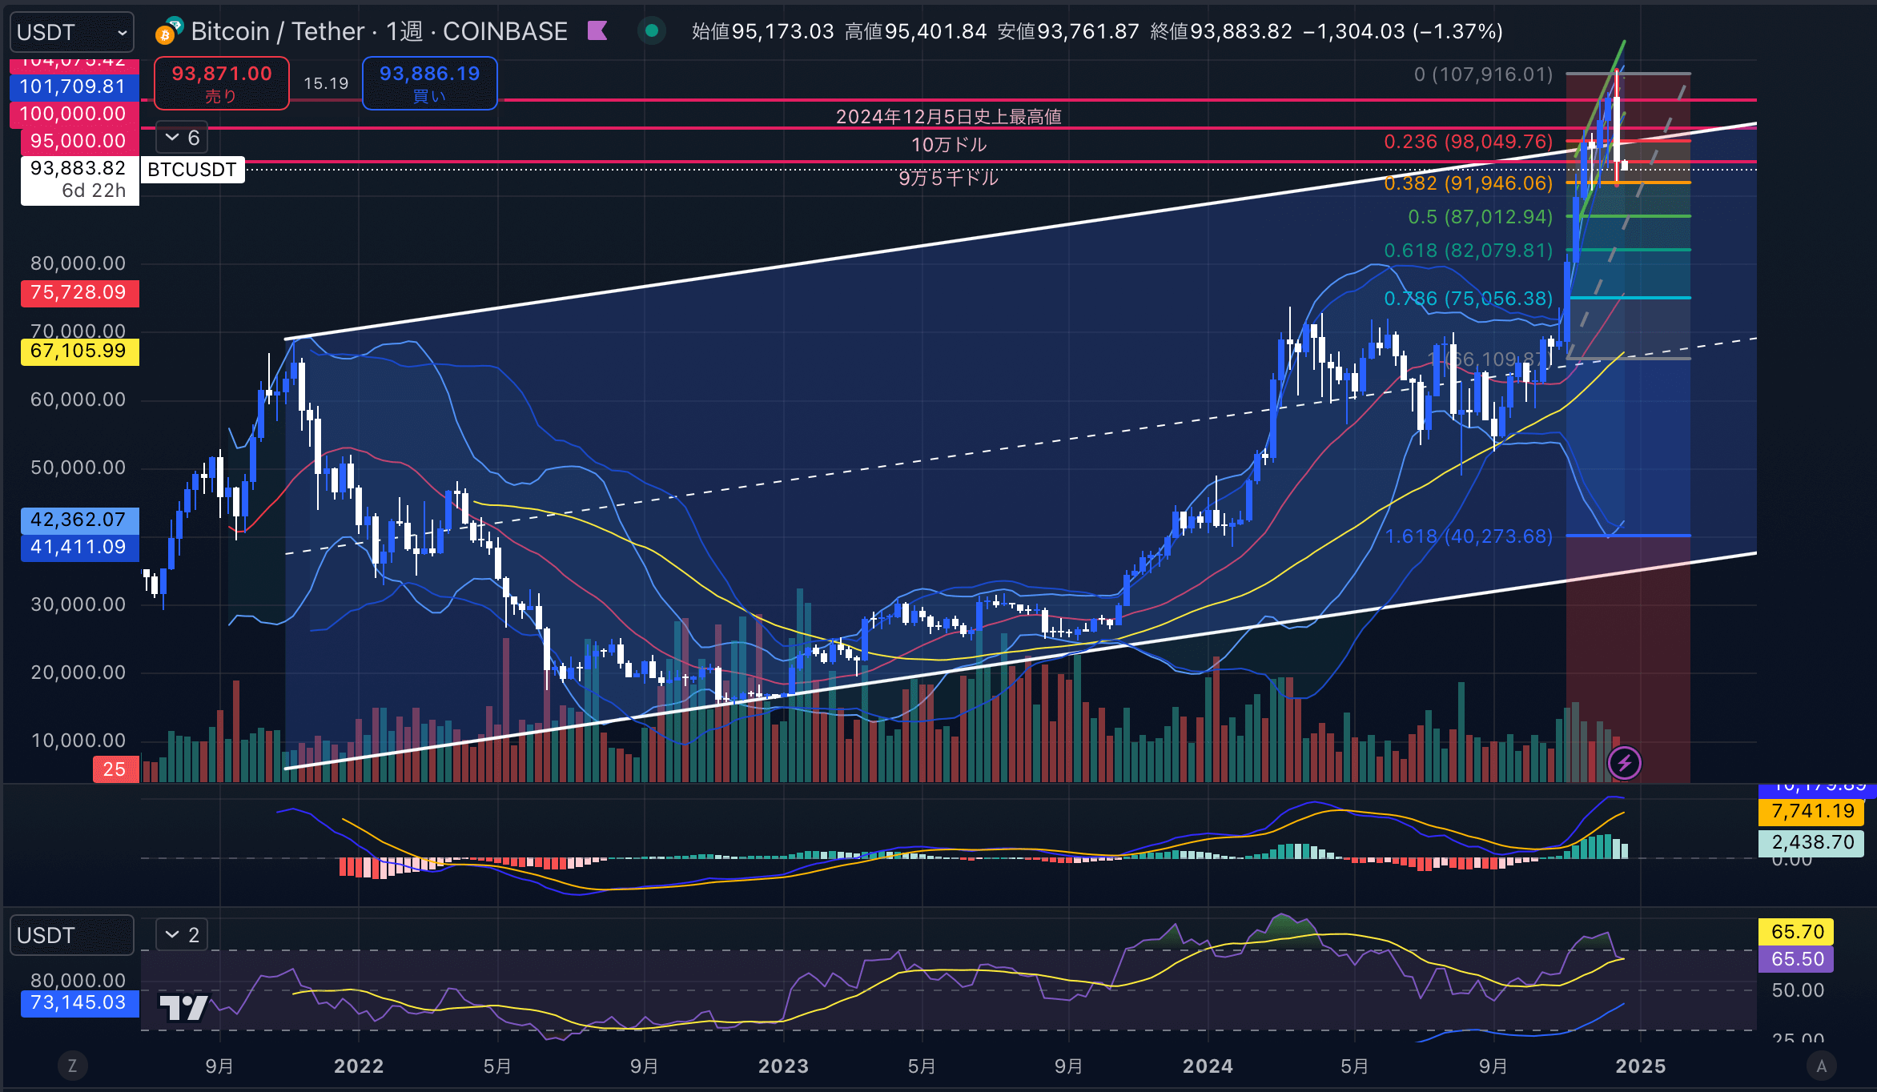Click the 6d 22h countdown label
1877x1092 pixels.
pos(94,191)
